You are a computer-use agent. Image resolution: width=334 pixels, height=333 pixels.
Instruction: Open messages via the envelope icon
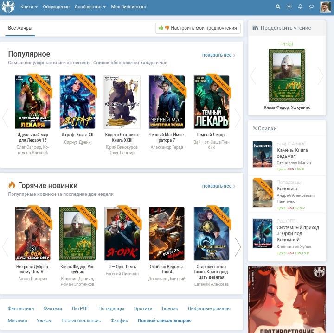(x=289, y=7)
